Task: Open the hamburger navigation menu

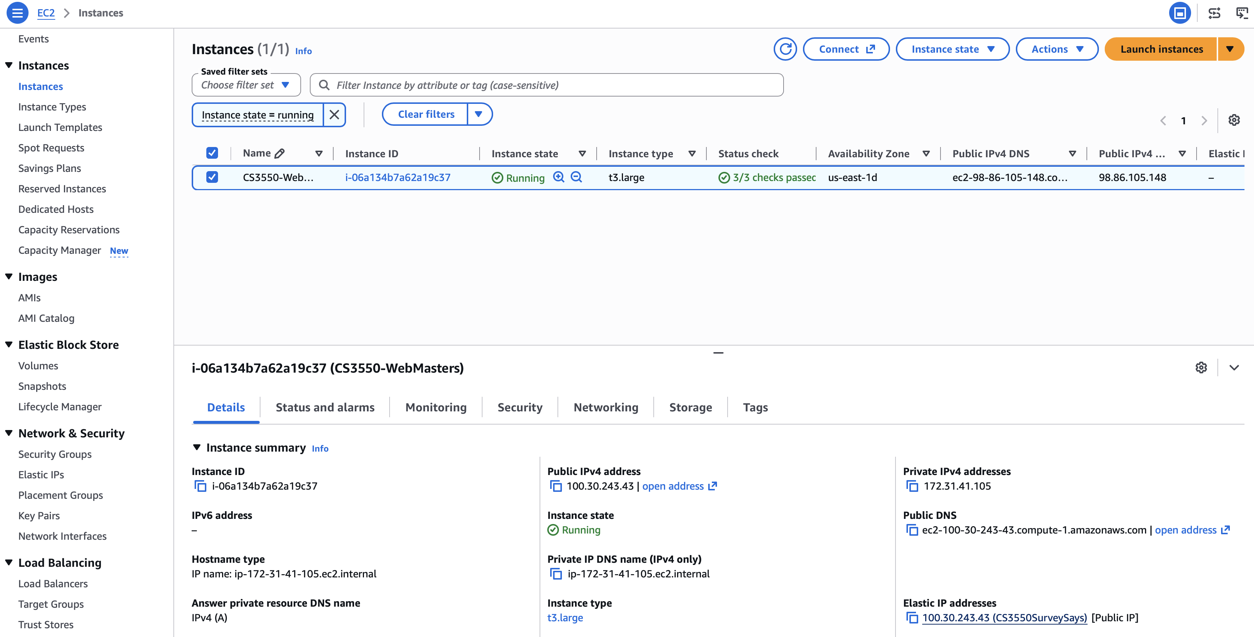Action: [17, 13]
